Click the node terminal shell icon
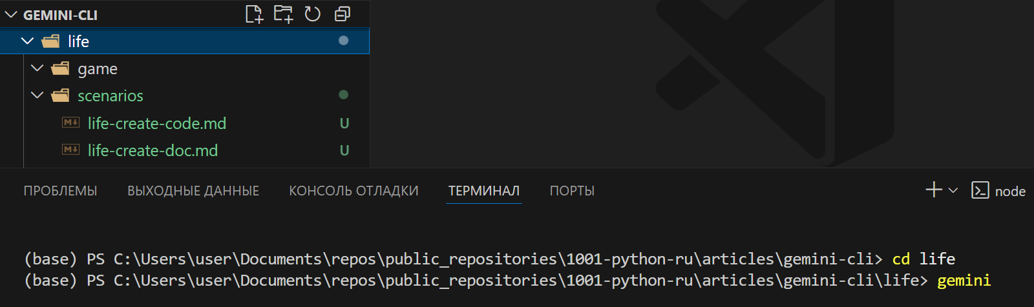This screenshot has height=307, width=1034. [980, 190]
